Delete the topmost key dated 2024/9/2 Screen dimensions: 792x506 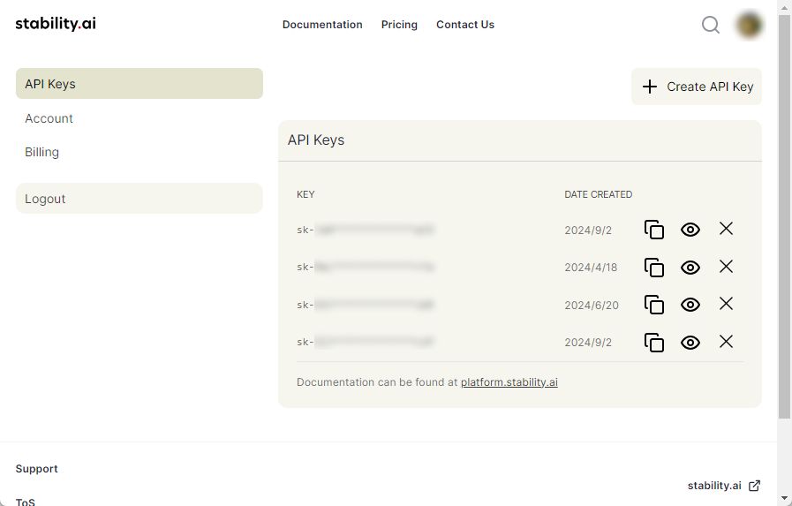726,228
